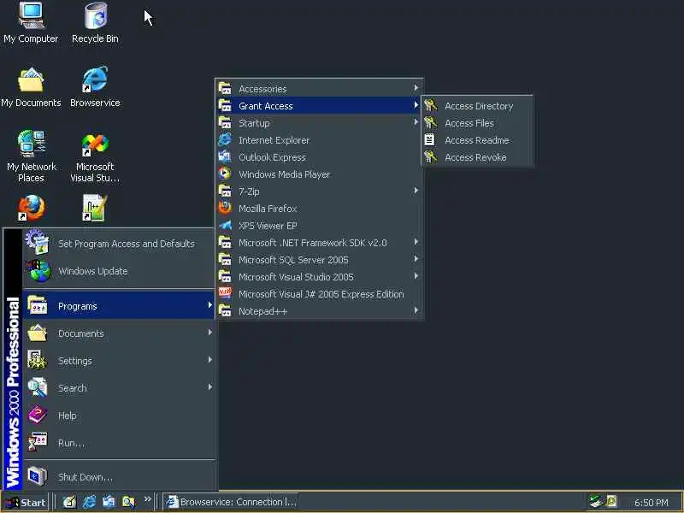Click the taskbar clock showing 6:50 PM

coord(652,503)
